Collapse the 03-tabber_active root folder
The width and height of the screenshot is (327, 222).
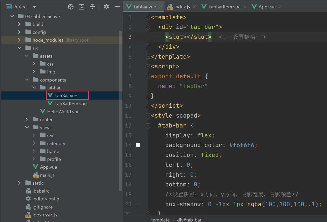[12, 16]
